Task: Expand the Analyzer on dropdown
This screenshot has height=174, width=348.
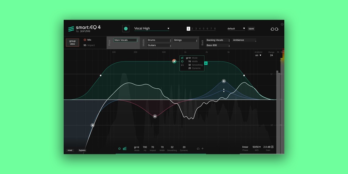Action: 258,55
